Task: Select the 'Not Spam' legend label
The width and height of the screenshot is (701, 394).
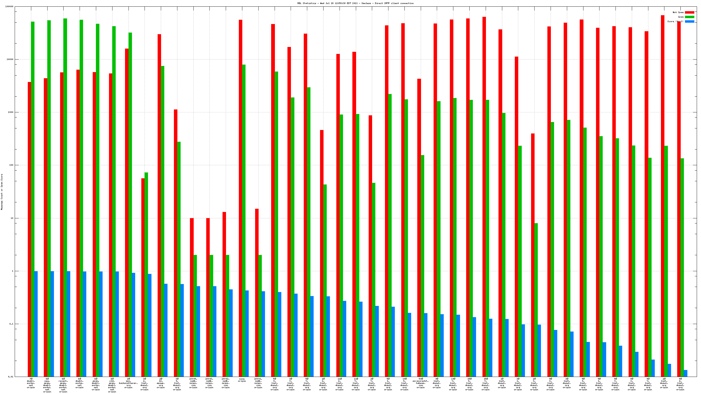Action: [x=678, y=12]
